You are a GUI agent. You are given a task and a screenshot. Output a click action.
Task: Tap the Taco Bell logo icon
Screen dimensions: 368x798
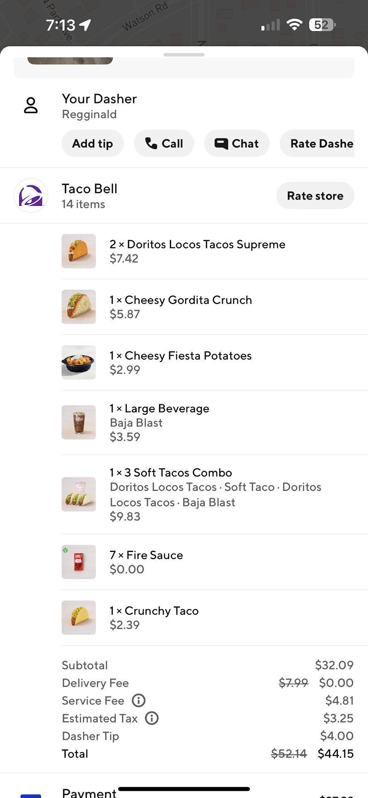click(x=31, y=196)
